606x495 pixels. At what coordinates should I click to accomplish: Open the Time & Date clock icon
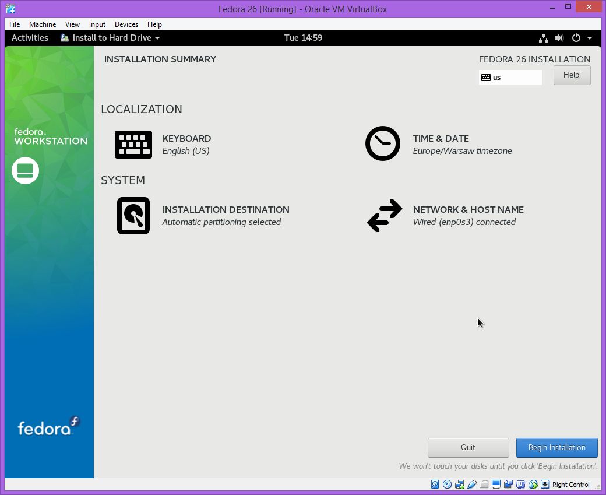[383, 143]
